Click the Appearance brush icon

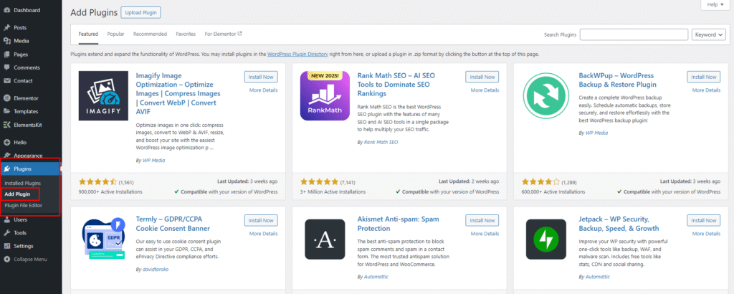6,156
